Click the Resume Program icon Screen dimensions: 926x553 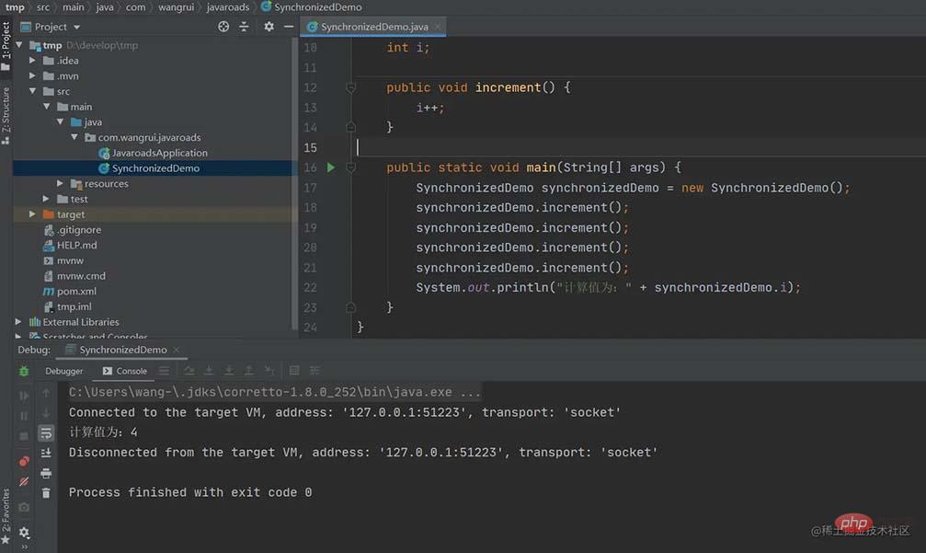tap(24, 396)
